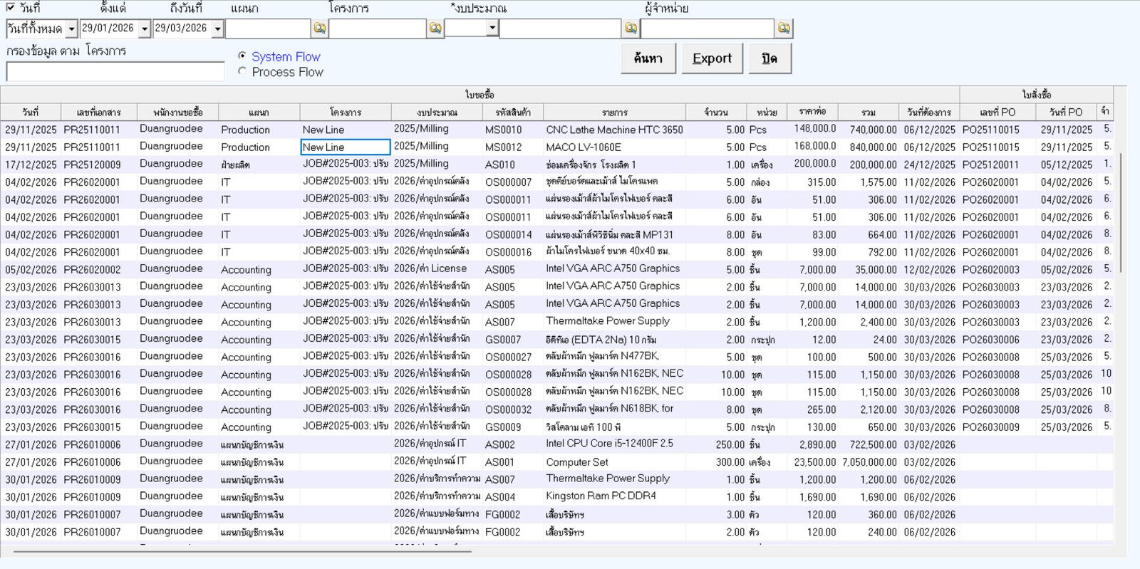Sort by the เลขที่เอกสาร column header

[99, 113]
